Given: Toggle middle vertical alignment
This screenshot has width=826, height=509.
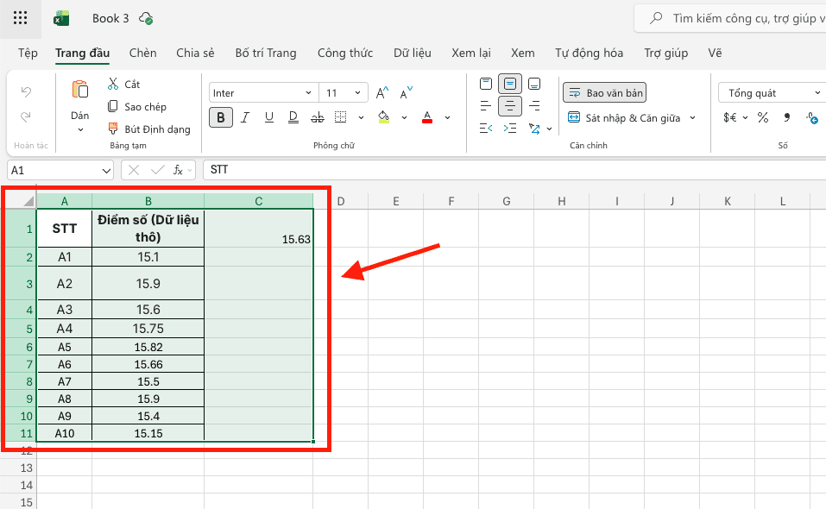Looking at the screenshot, I should click(x=510, y=84).
